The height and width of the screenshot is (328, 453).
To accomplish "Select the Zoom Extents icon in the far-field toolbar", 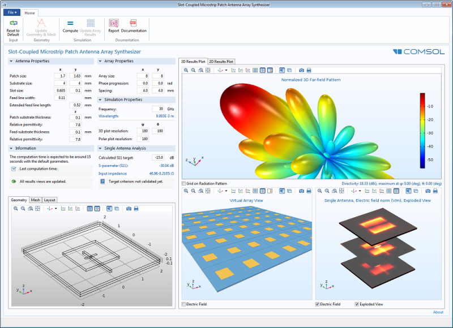I will click(x=208, y=71).
